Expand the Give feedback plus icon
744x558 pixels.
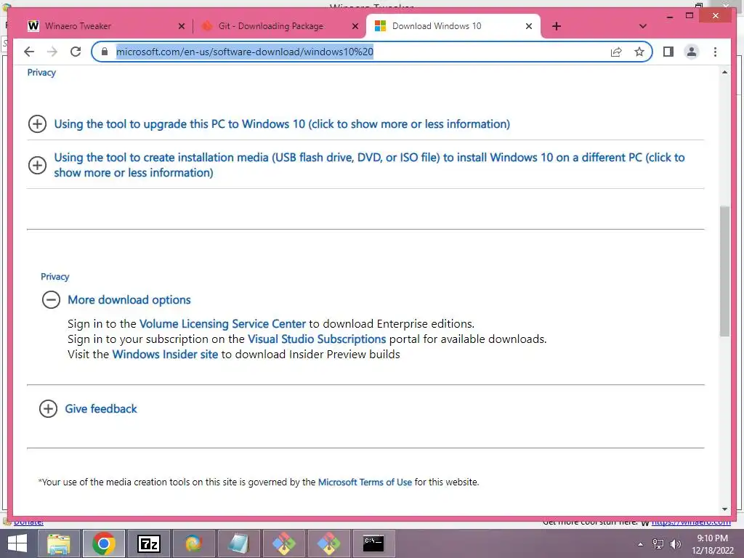48,408
